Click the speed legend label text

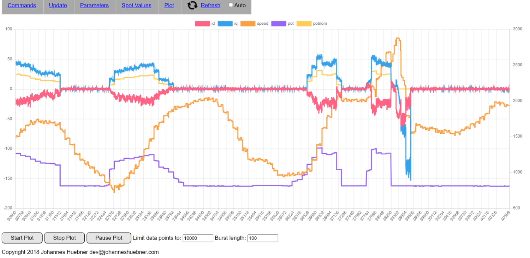tap(262, 24)
